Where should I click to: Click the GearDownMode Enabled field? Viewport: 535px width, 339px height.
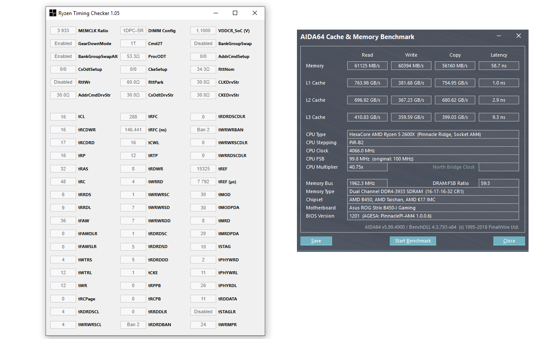tap(63, 43)
